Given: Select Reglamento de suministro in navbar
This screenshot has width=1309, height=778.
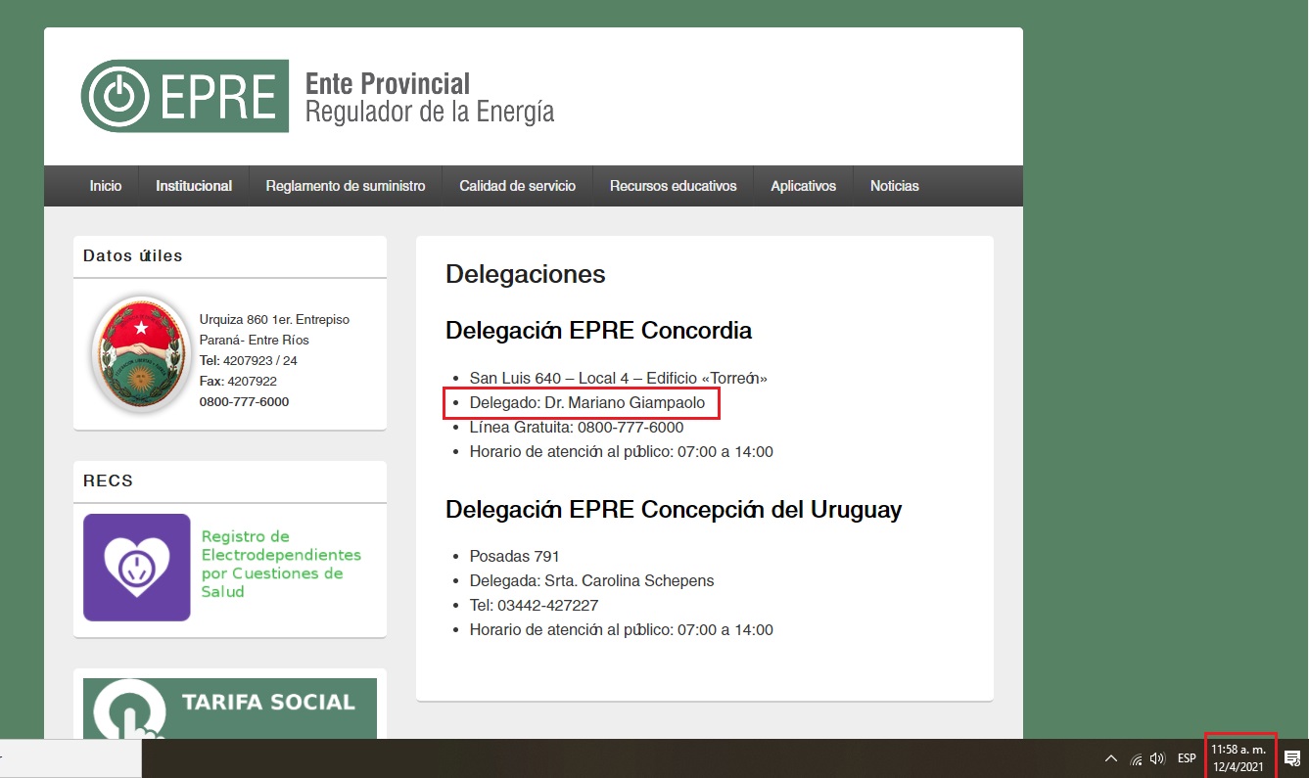Looking at the screenshot, I should tap(346, 186).
